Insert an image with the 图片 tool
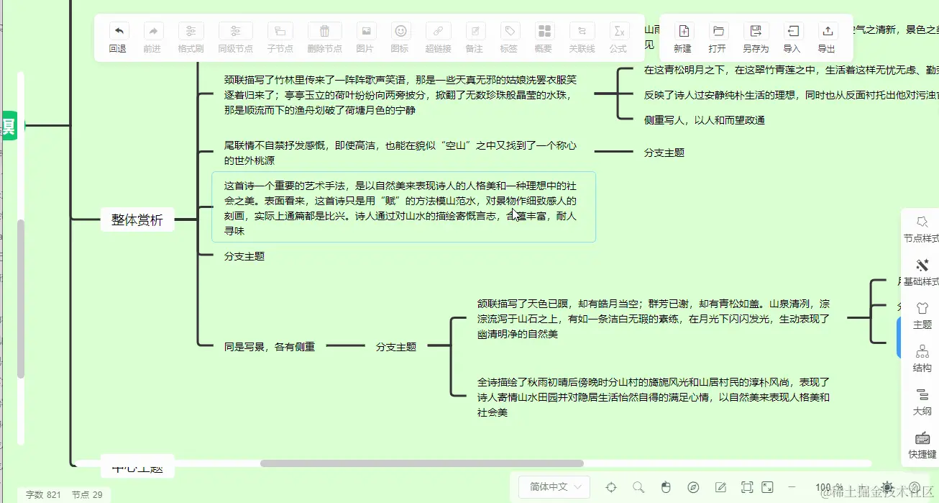Image resolution: width=939 pixels, height=503 pixels. pos(366,37)
